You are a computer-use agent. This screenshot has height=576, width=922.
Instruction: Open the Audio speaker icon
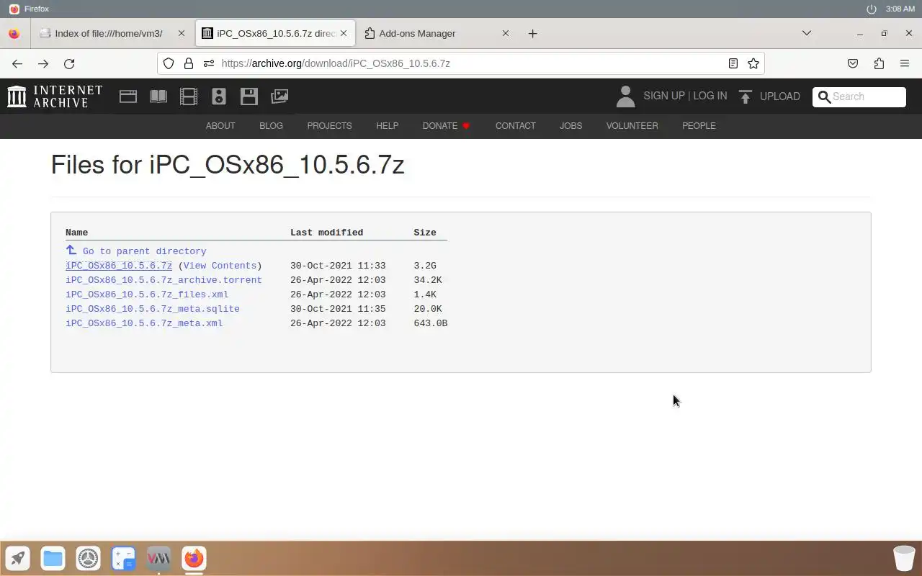219,96
